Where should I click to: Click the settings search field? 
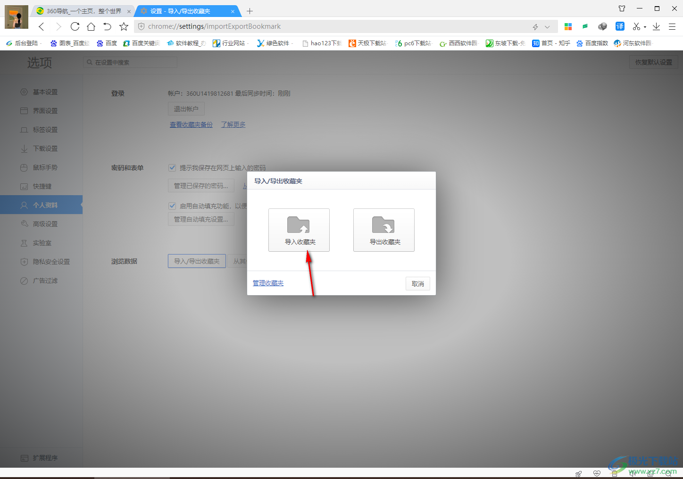130,62
